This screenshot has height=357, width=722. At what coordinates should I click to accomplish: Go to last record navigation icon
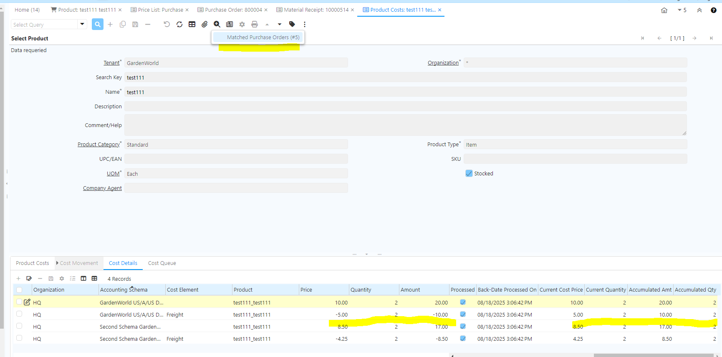[711, 38]
